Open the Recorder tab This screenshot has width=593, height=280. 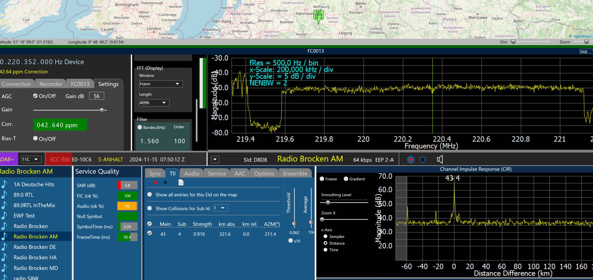50,84
